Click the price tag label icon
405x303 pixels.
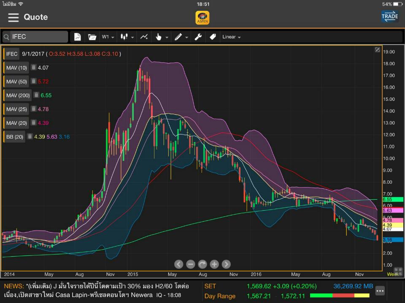click(x=213, y=37)
